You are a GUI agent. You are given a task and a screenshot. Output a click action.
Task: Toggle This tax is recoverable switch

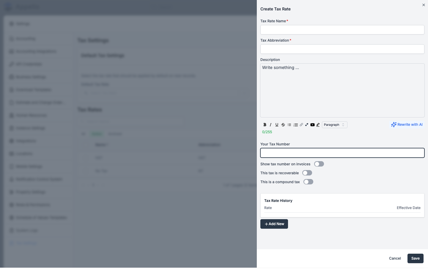tap(307, 173)
